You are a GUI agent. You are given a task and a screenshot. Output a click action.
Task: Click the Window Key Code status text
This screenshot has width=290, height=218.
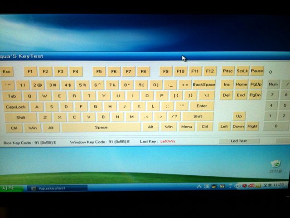100,142
